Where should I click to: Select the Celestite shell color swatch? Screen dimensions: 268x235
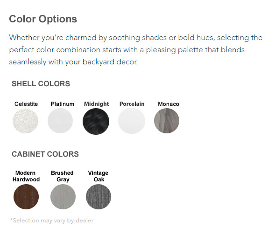[x=26, y=121]
